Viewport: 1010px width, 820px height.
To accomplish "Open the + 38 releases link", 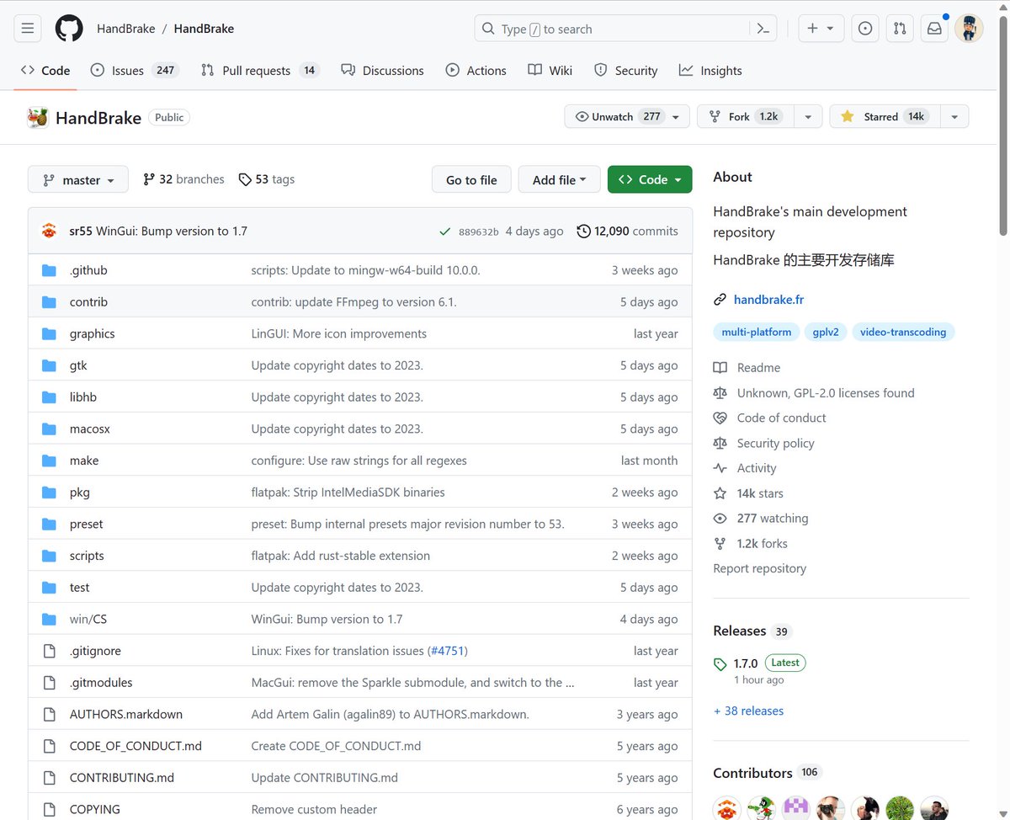I will [748, 711].
